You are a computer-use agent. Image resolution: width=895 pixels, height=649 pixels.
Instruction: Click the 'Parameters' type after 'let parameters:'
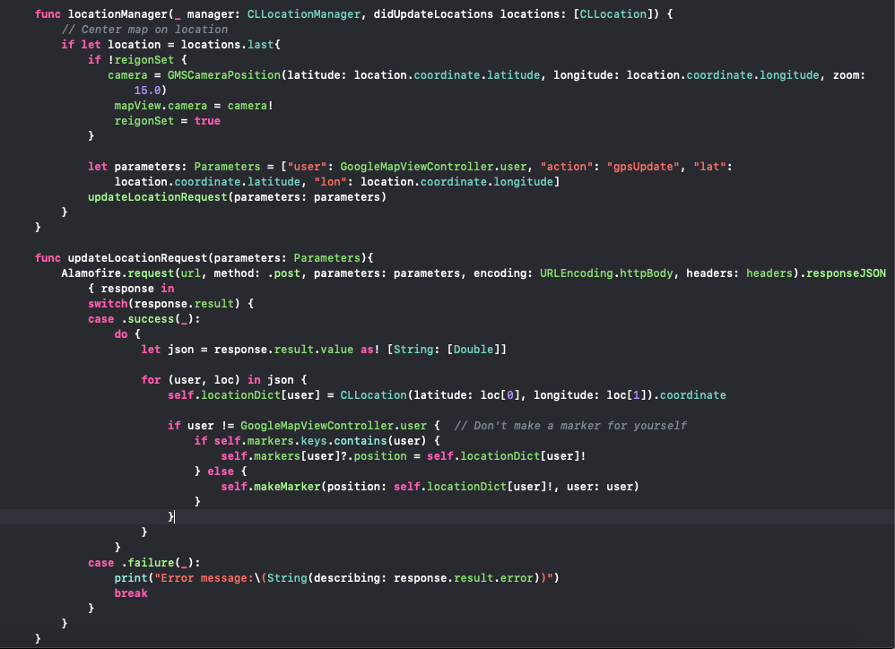(227, 167)
